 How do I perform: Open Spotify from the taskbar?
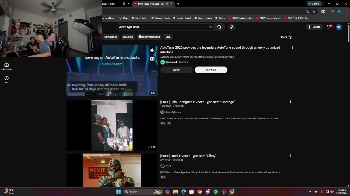(215, 192)
